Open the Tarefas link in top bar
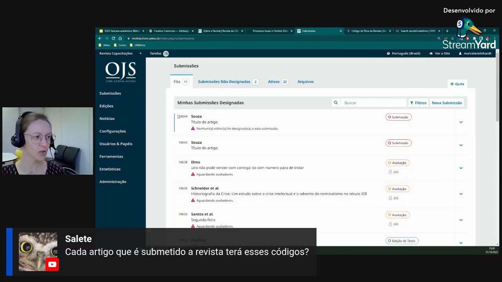The width and height of the screenshot is (502, 282). [x=156, y=53]
